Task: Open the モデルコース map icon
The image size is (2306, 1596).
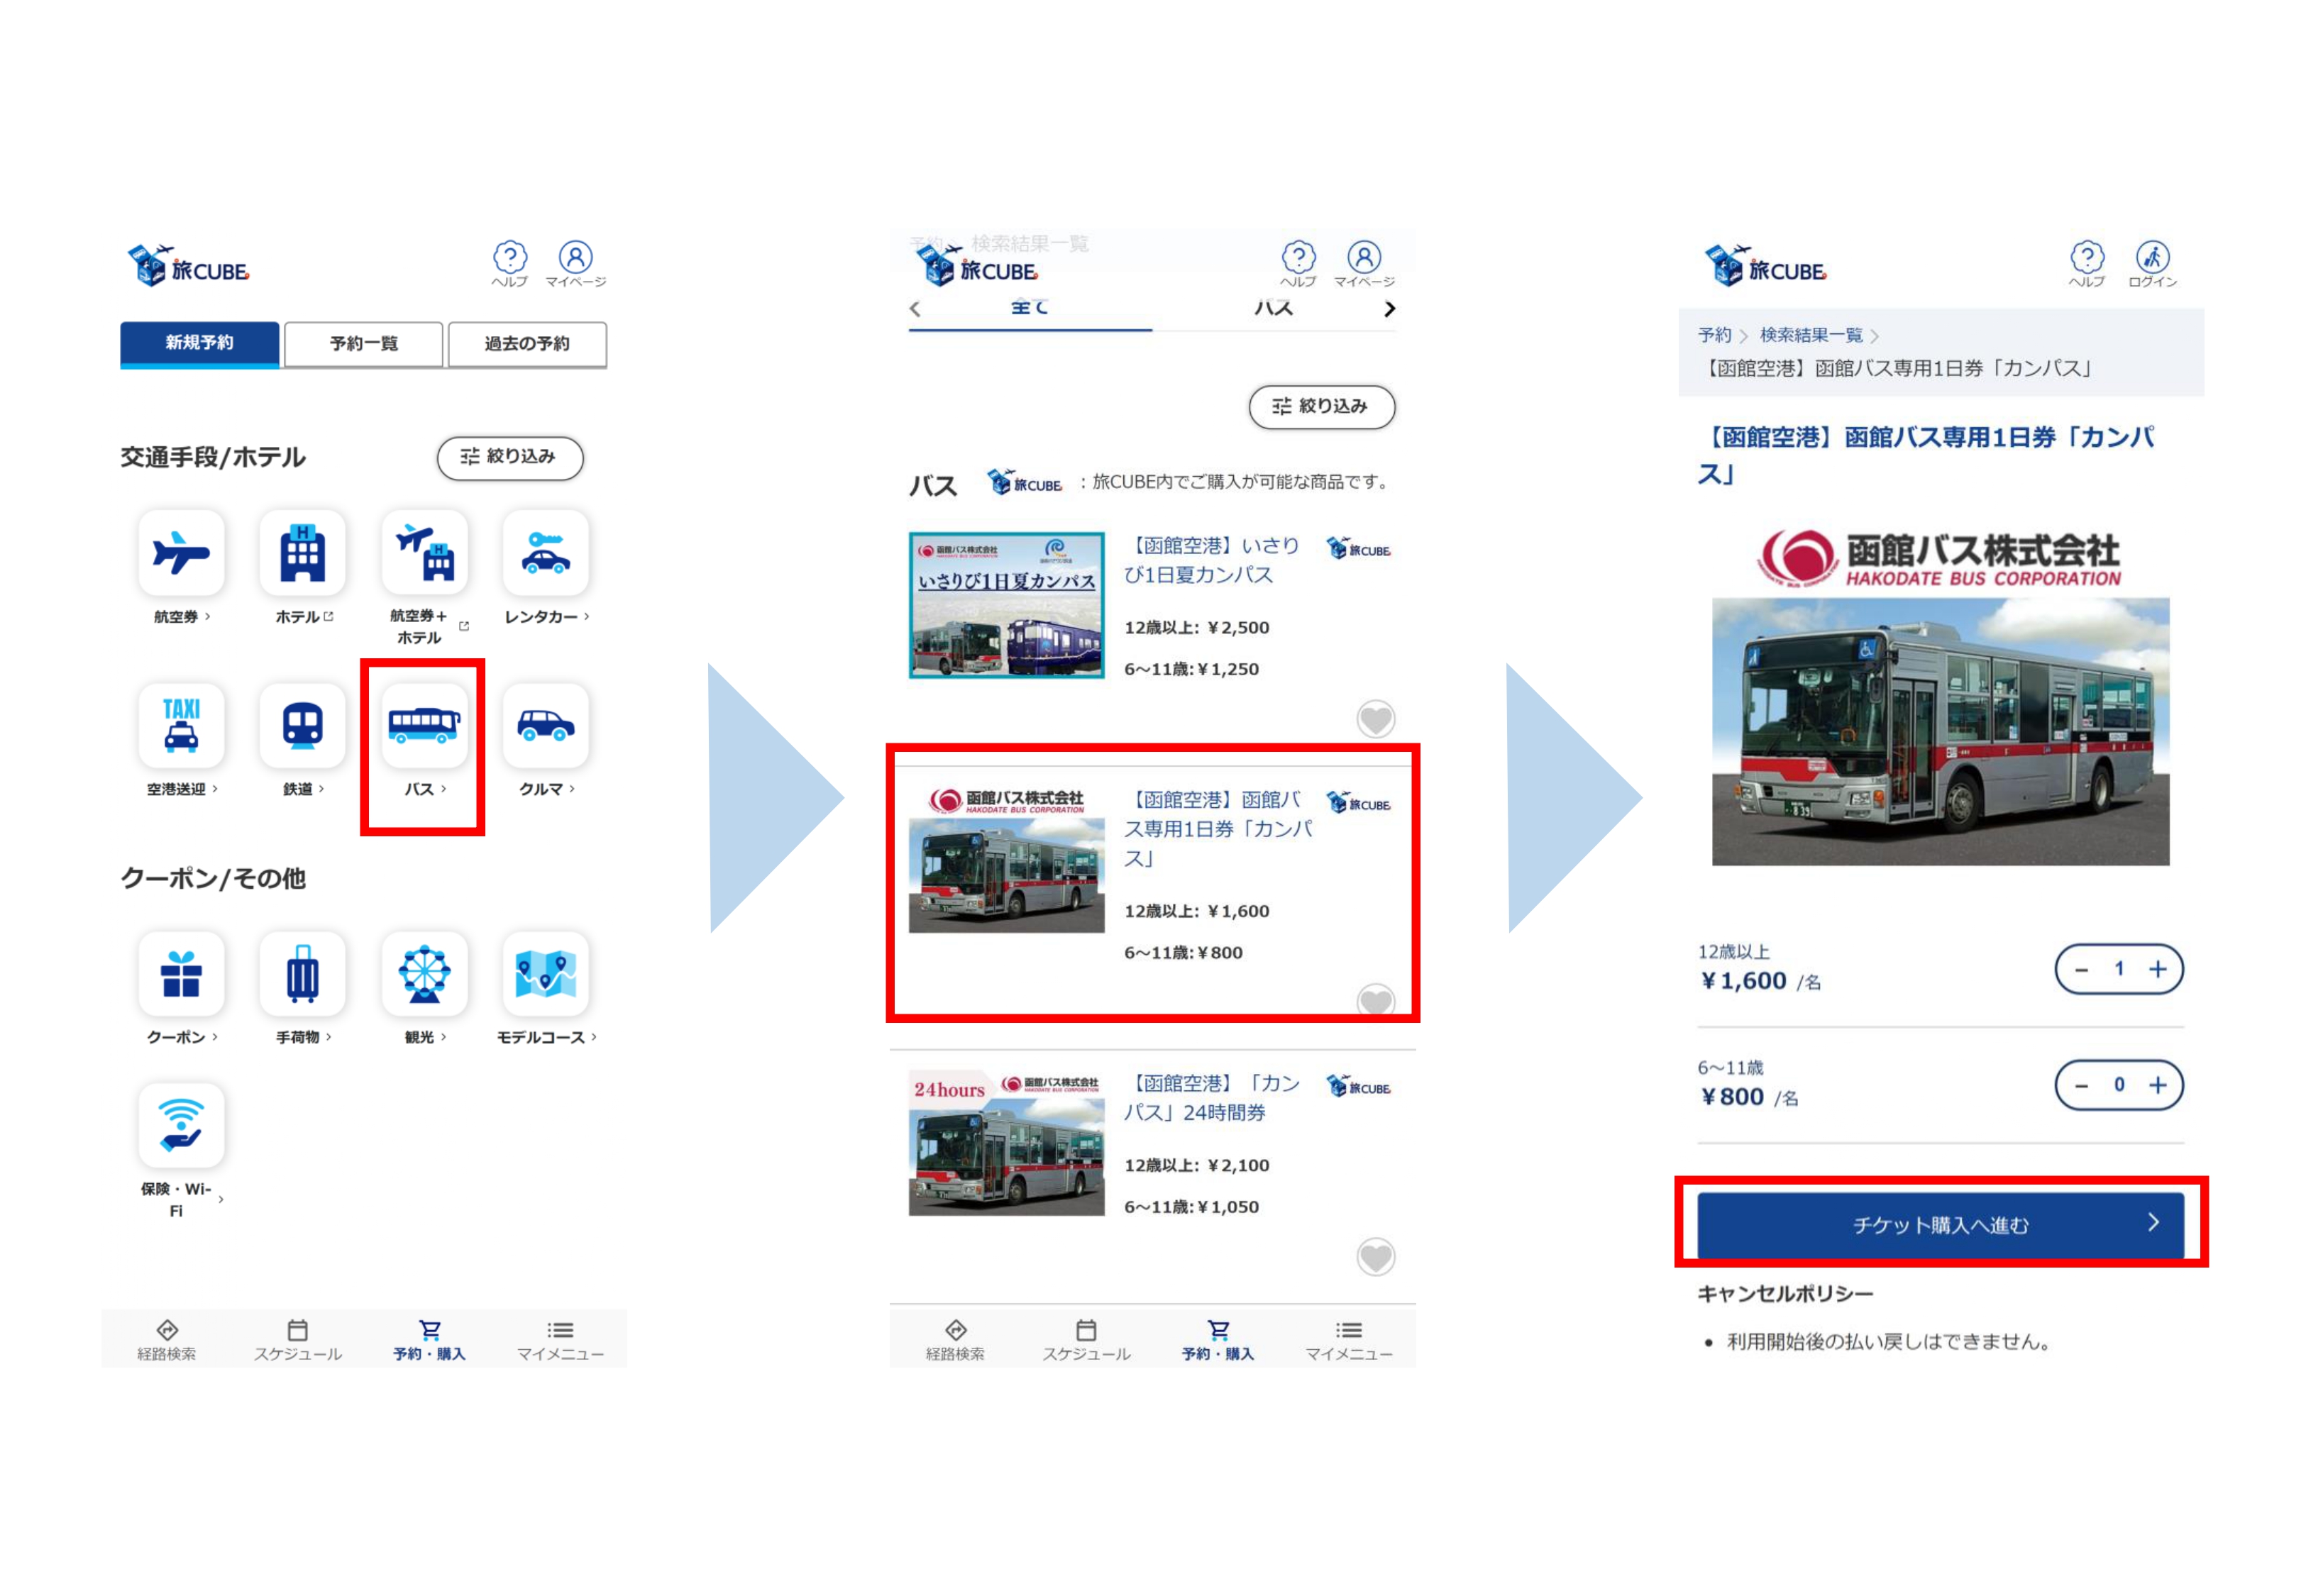Action: click(546, 974)
